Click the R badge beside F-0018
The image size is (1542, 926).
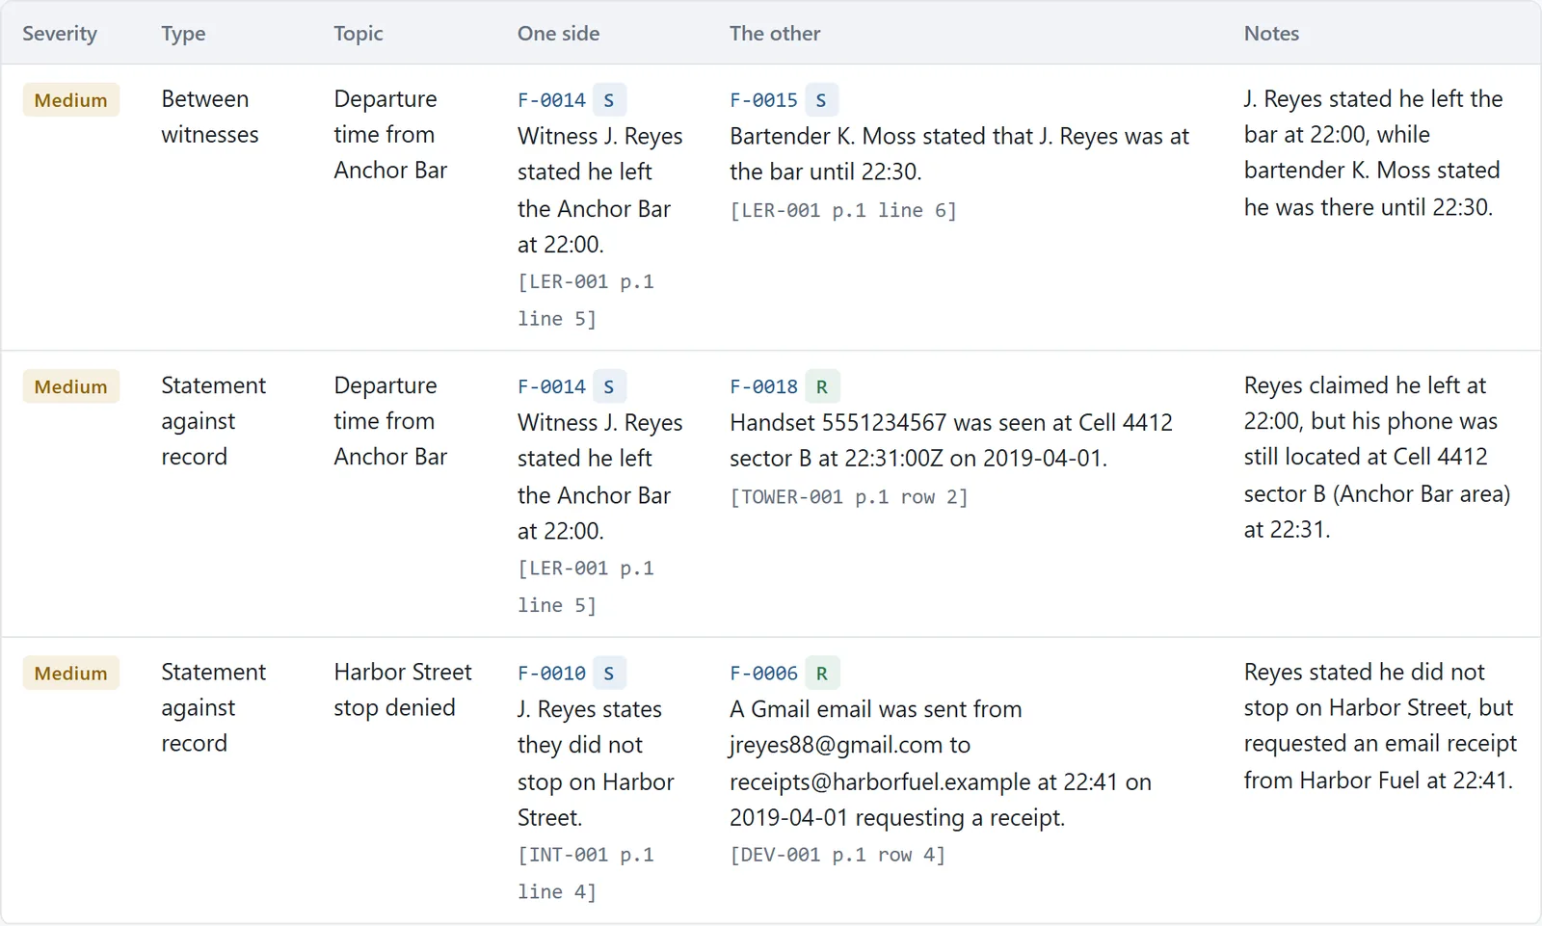[822, 387]
